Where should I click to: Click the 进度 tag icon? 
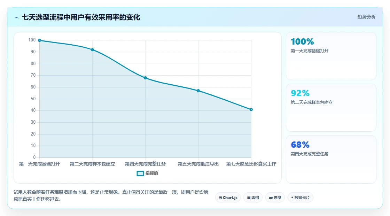point(271,198)
